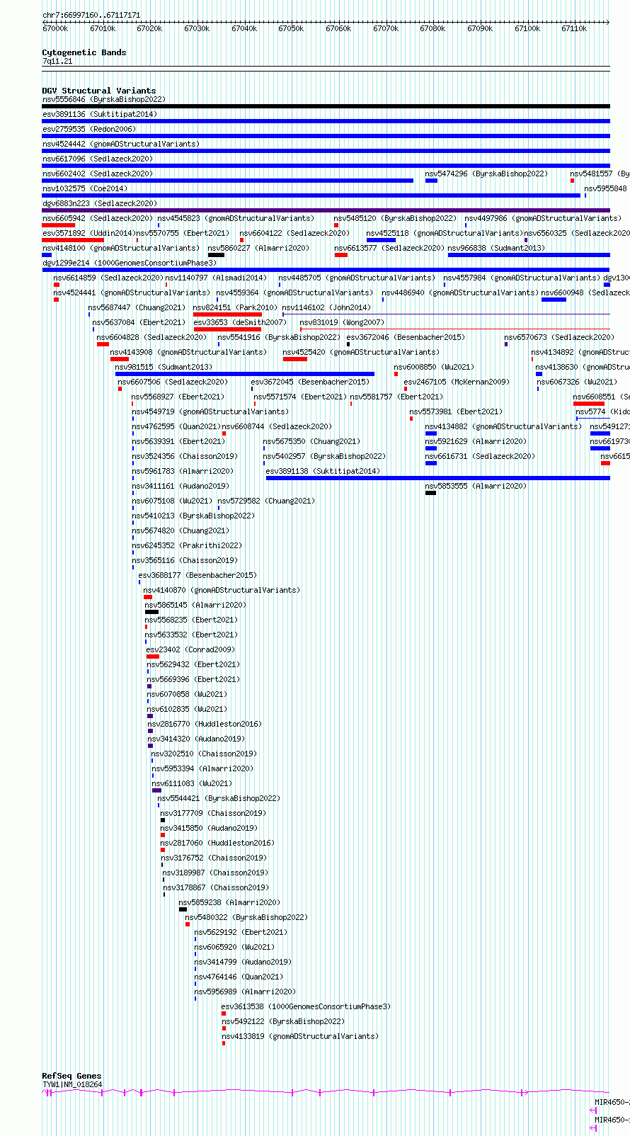The width and height of the screenshot is (630, 1136).
Task: Select variant nsv831019 (Wong2007)
Action: click(x=342, y=322)
